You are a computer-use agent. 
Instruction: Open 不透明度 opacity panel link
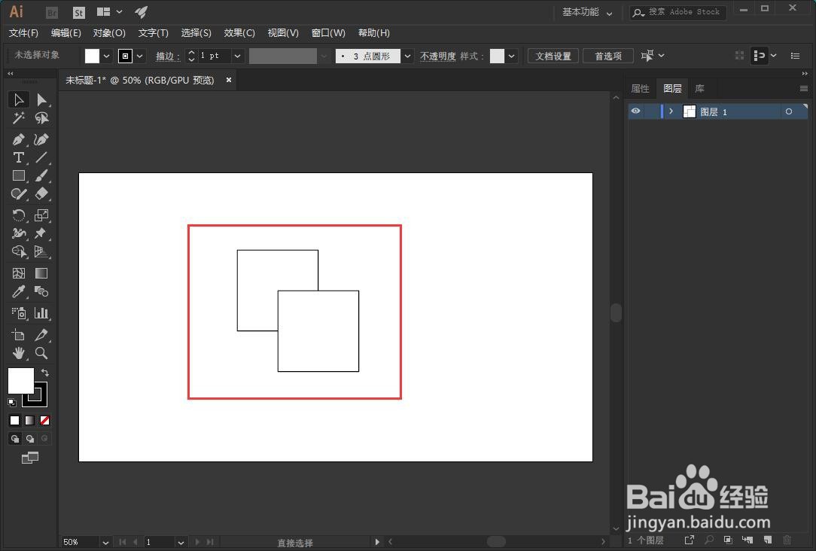[437, 56]
